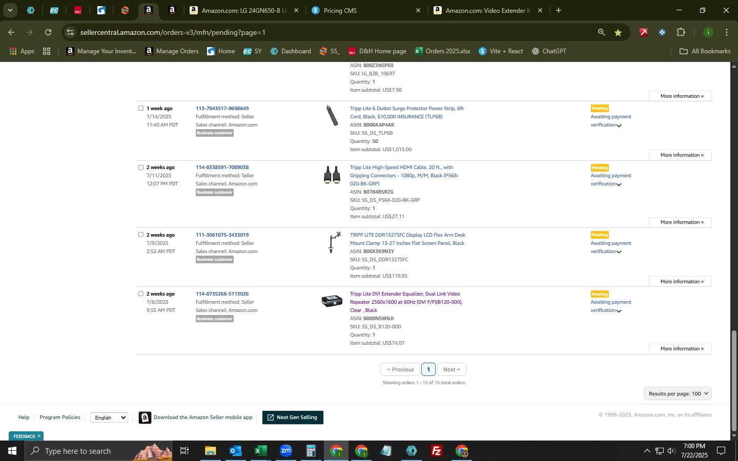Click the red arrow extension icon

[644, 32]
